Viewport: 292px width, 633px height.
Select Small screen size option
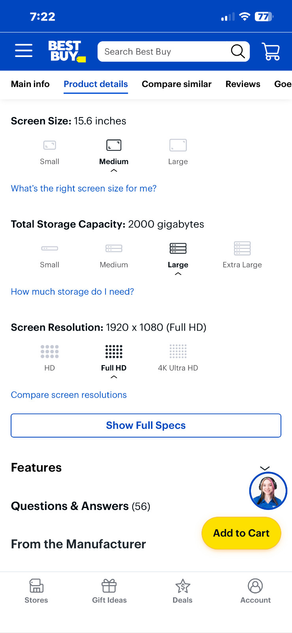[49, 152]
